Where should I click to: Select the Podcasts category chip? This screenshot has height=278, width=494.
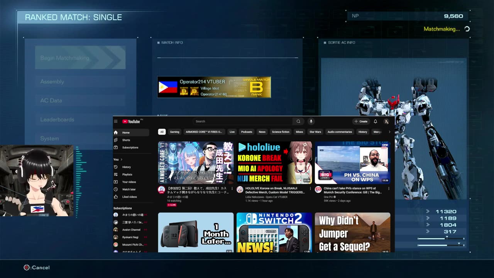pyautogui.click(x=247, y=132)
